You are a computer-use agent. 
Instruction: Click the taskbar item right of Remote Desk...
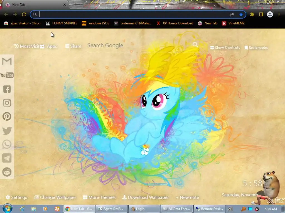[230, 209]
